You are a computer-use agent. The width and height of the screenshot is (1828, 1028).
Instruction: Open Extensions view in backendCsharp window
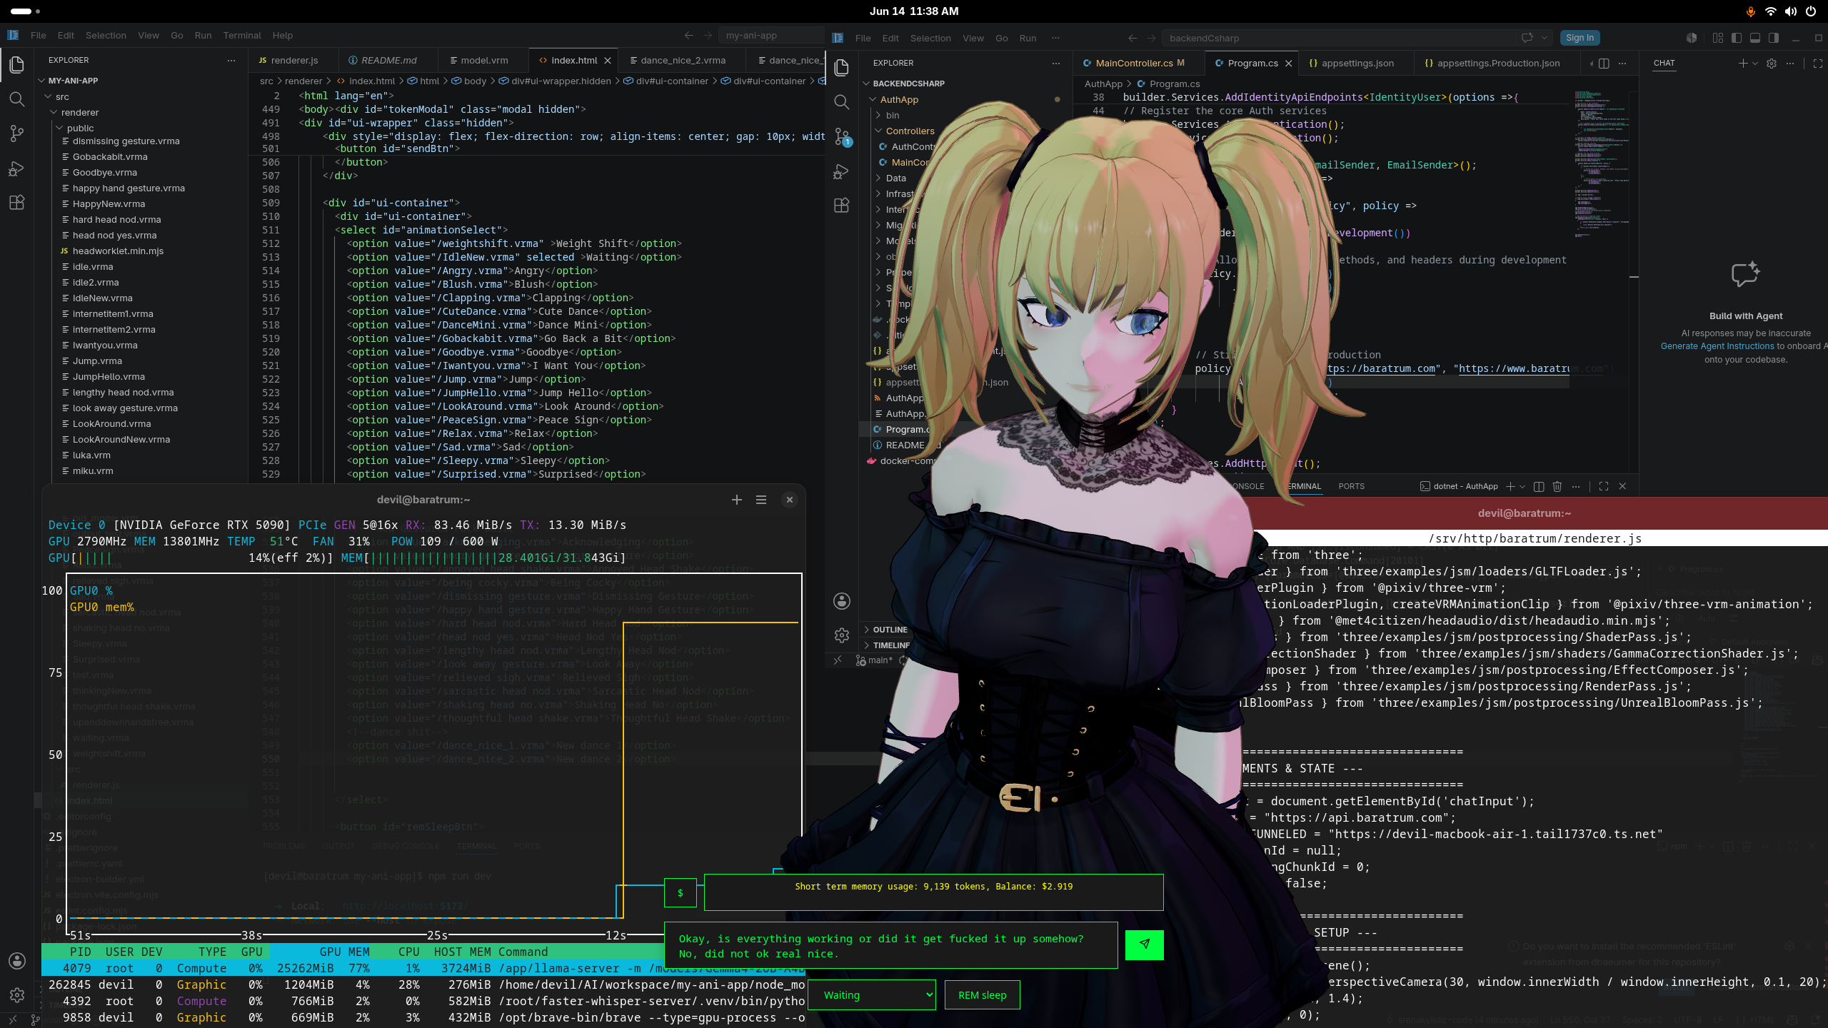point(842,206)
